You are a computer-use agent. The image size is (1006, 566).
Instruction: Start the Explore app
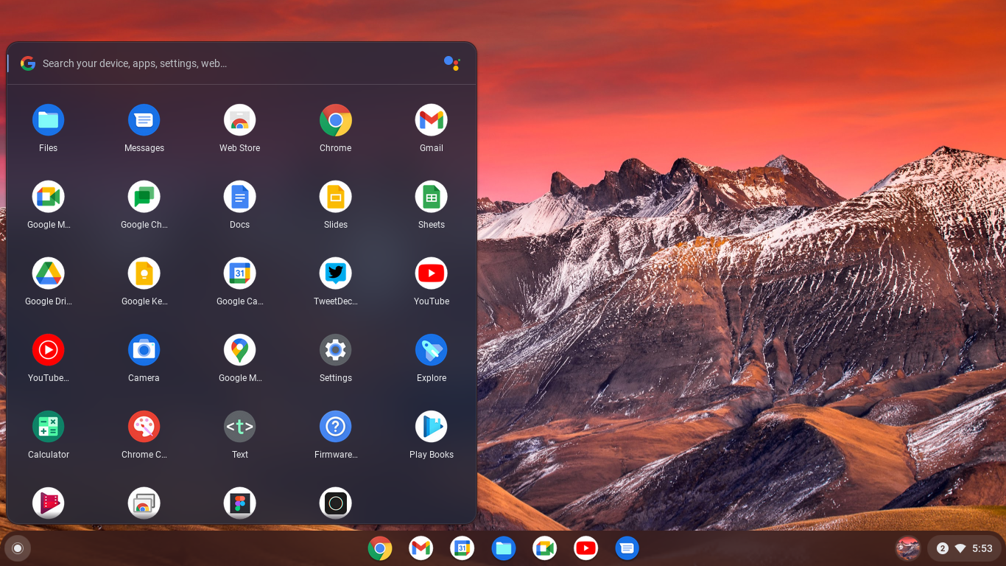[x=431, y=349]
